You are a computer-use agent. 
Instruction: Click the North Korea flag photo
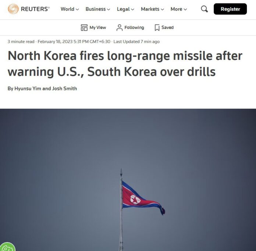128,180
